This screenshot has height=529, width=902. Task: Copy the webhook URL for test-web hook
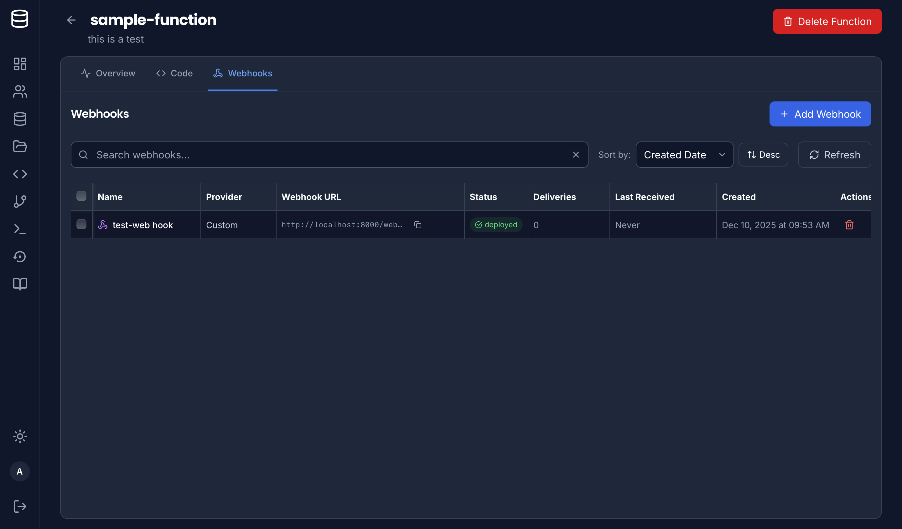click(x=418, y=225)
